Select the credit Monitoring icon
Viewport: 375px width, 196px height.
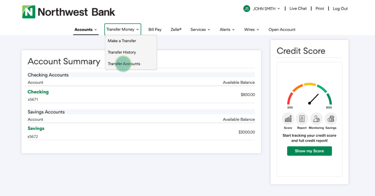tap(316, 119)
